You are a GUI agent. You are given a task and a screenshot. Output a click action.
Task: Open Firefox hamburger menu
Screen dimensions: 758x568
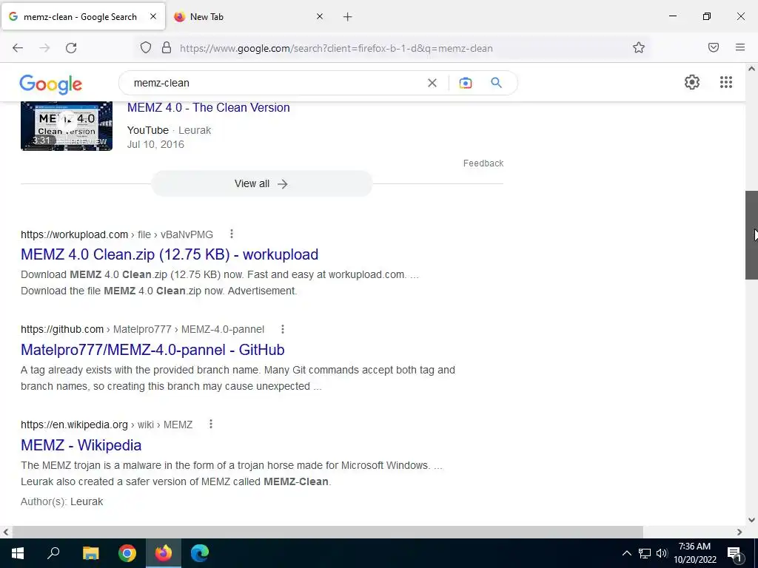(x=739, y=47)
